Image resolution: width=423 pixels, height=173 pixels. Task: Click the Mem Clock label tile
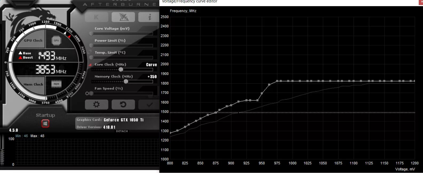[x=33, y=84]
